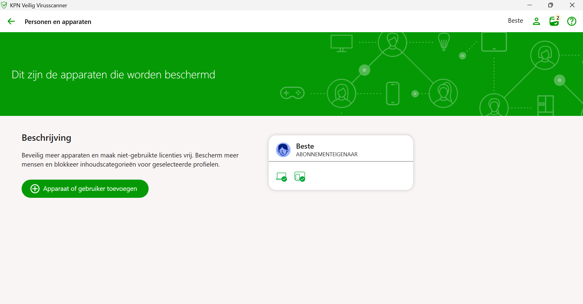Click the plus circle icon in add button
The width and height of the screenshot is (583, 304).
point(35,189)
